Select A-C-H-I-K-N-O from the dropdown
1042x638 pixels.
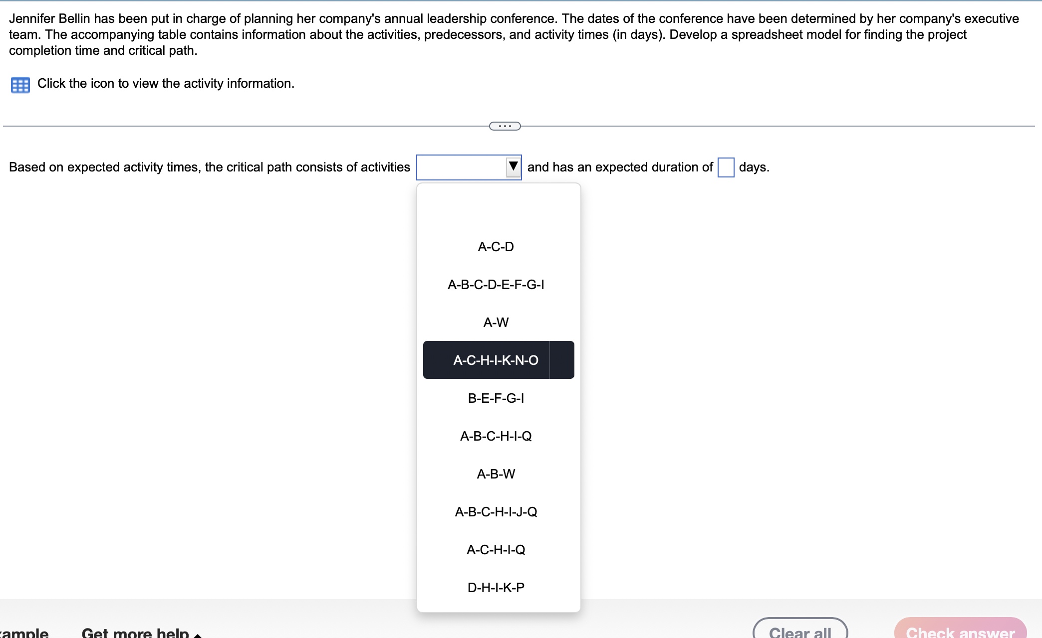(x=497, y=360)
